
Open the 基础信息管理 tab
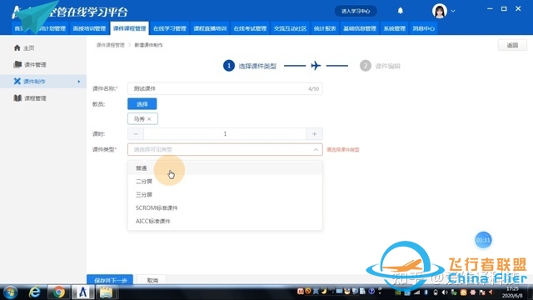click(x=360, y=28)
